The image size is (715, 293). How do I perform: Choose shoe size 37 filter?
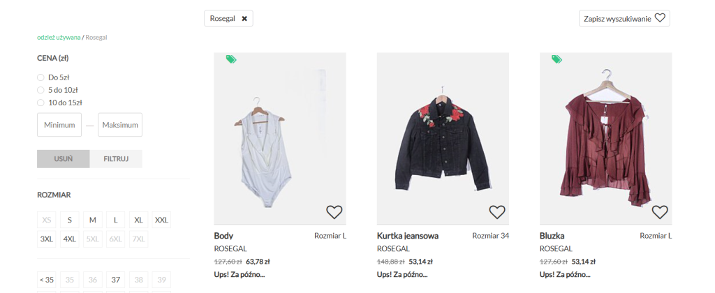click(x=116, y=280)
